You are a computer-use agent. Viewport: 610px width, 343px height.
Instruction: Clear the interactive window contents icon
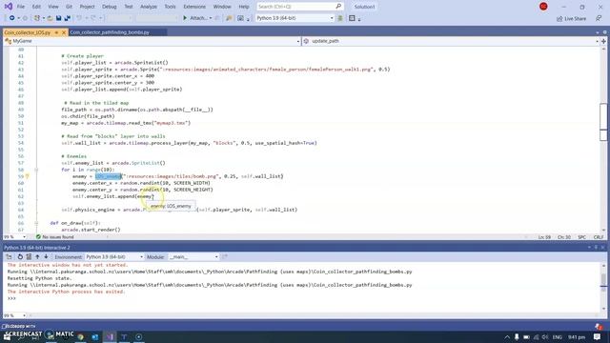click(x=29, y=256)
